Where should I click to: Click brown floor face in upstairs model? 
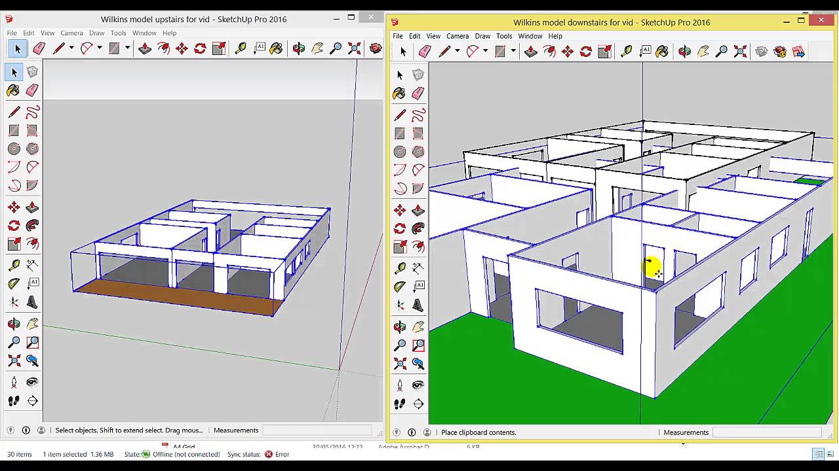pos(177,298)
